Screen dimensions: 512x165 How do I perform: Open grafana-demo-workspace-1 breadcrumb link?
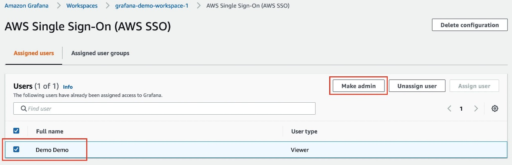[152, 6]
